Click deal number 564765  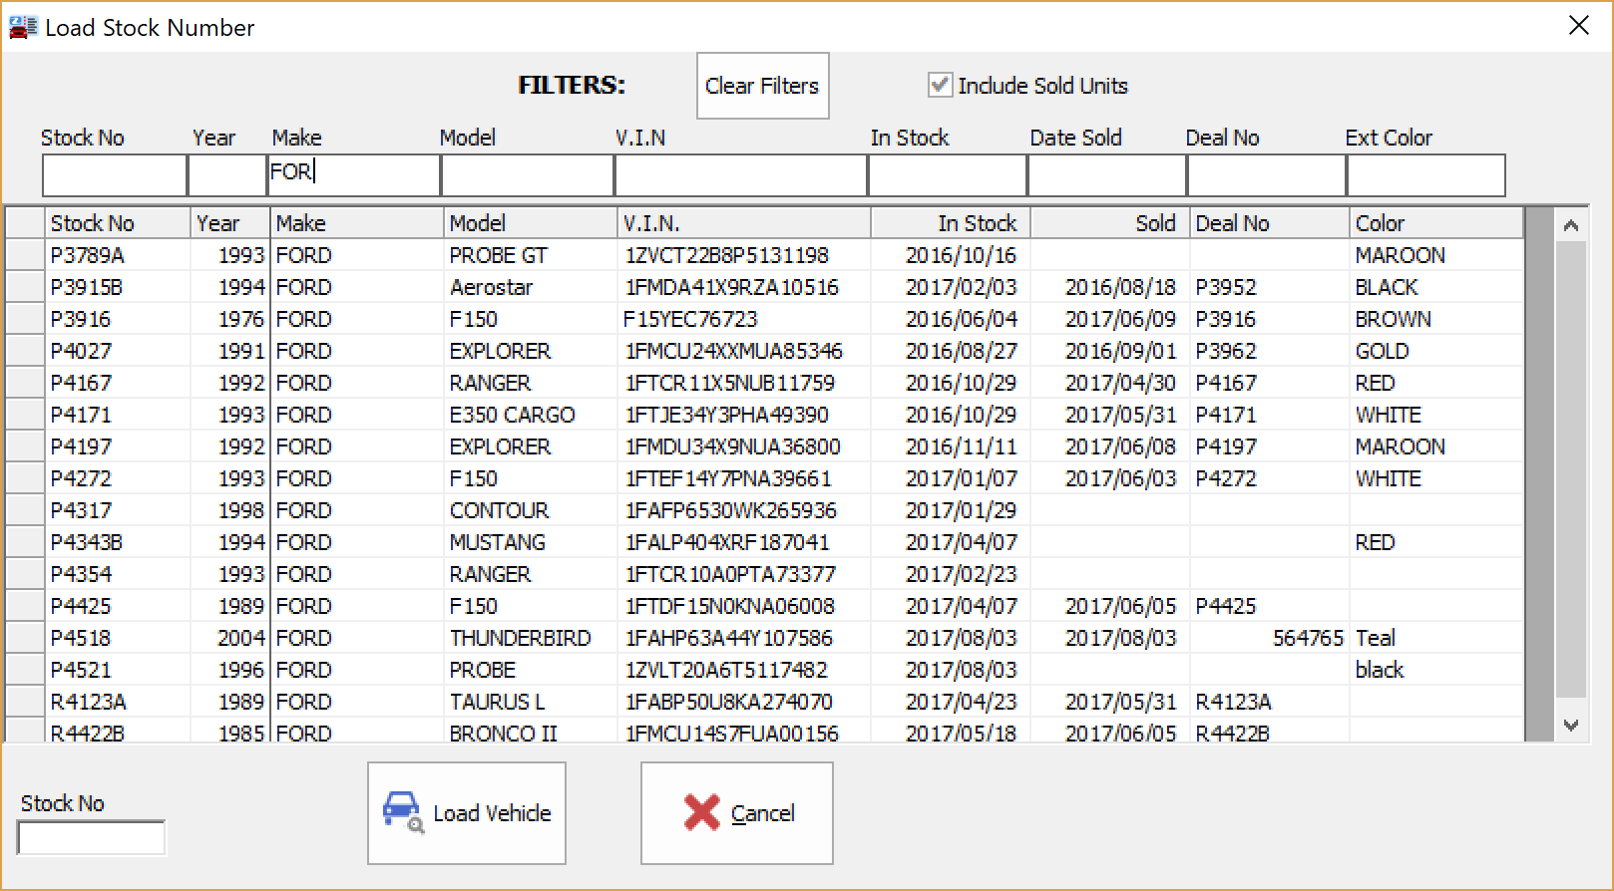pos(1309,638)
